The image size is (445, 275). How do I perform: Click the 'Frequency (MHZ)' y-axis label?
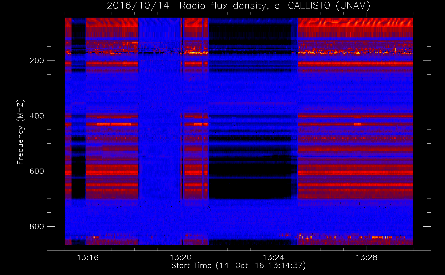(21, 132)
